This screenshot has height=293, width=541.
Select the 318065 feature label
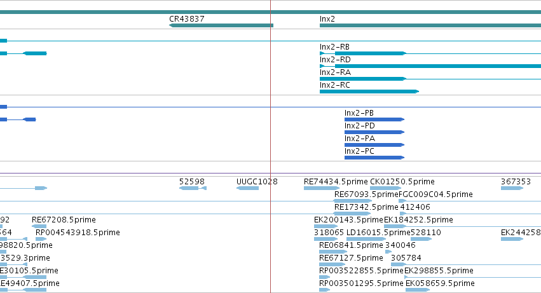pyautogui.click(x=329, y=233)
